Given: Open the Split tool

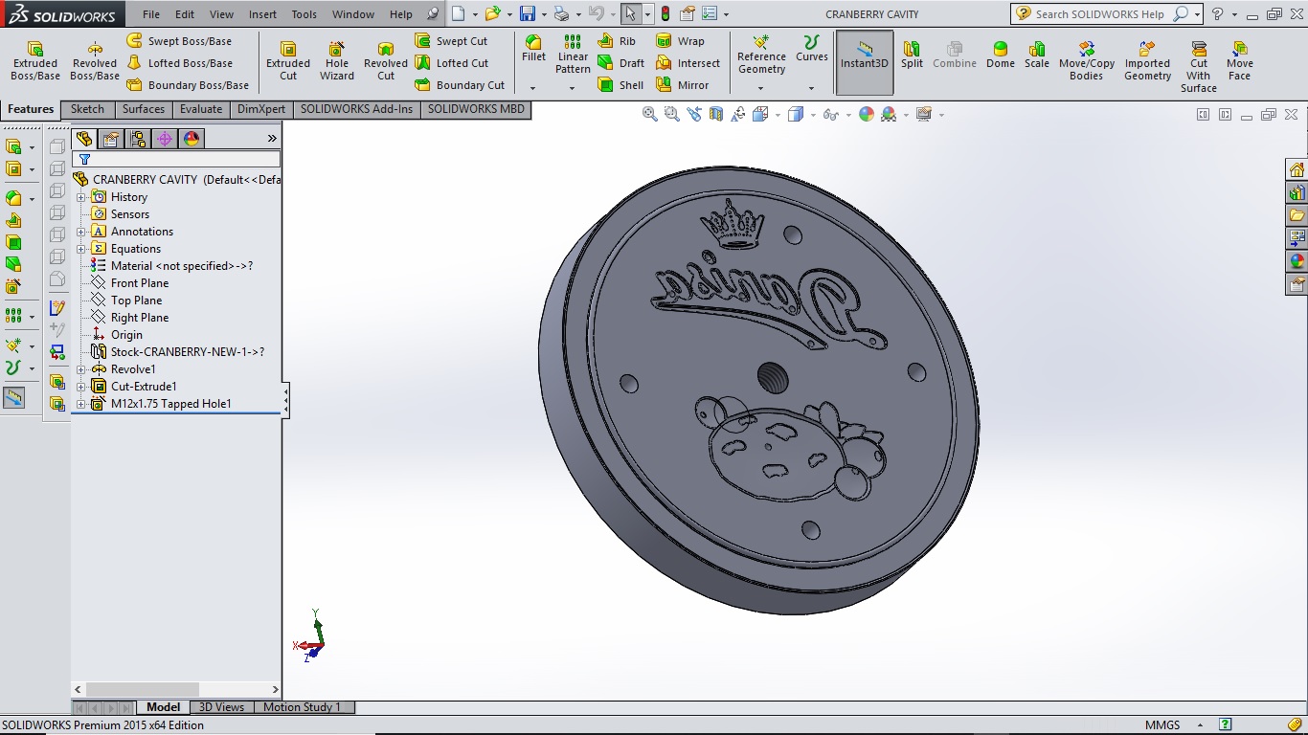Looking at the screenshot, I should [x=912, y=55].
